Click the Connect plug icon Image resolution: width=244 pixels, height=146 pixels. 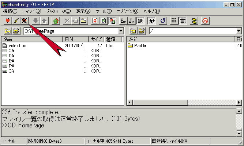pos(7,21)
